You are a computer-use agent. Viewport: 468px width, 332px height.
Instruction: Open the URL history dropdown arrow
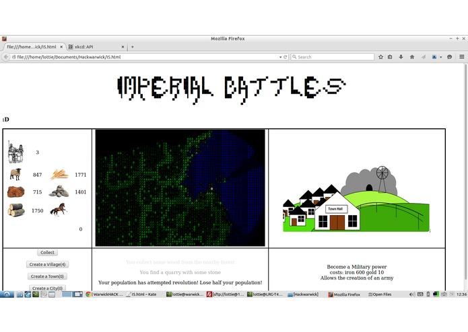click(281, 57)
